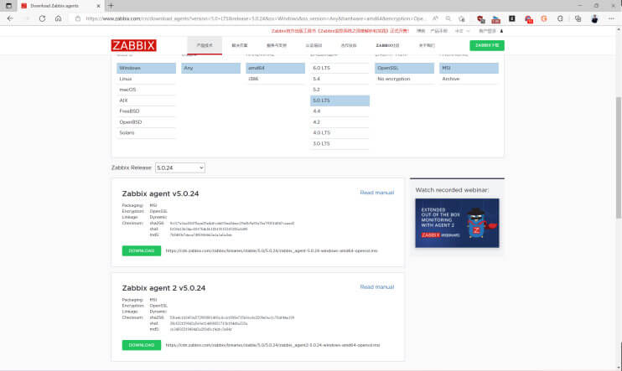Go back to the previous page
The image size is (622, 371).
tap(10, 18)
